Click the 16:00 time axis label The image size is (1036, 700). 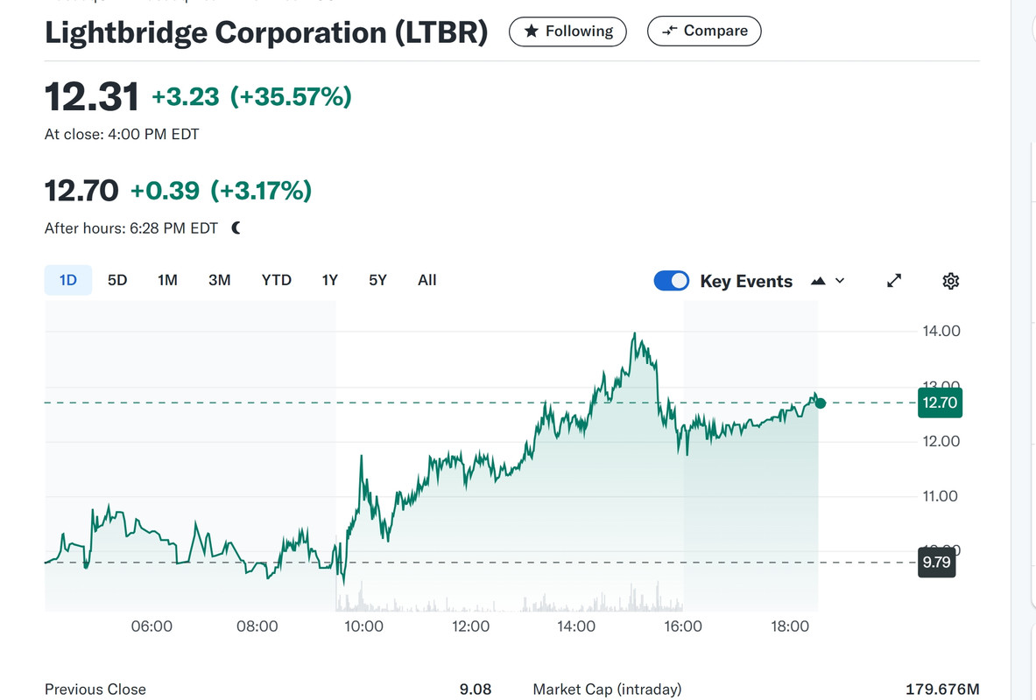[682, 626]
